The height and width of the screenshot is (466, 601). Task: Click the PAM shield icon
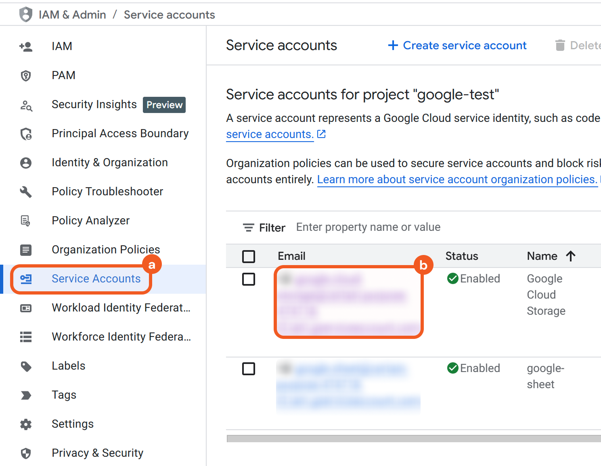pos(26,76)
